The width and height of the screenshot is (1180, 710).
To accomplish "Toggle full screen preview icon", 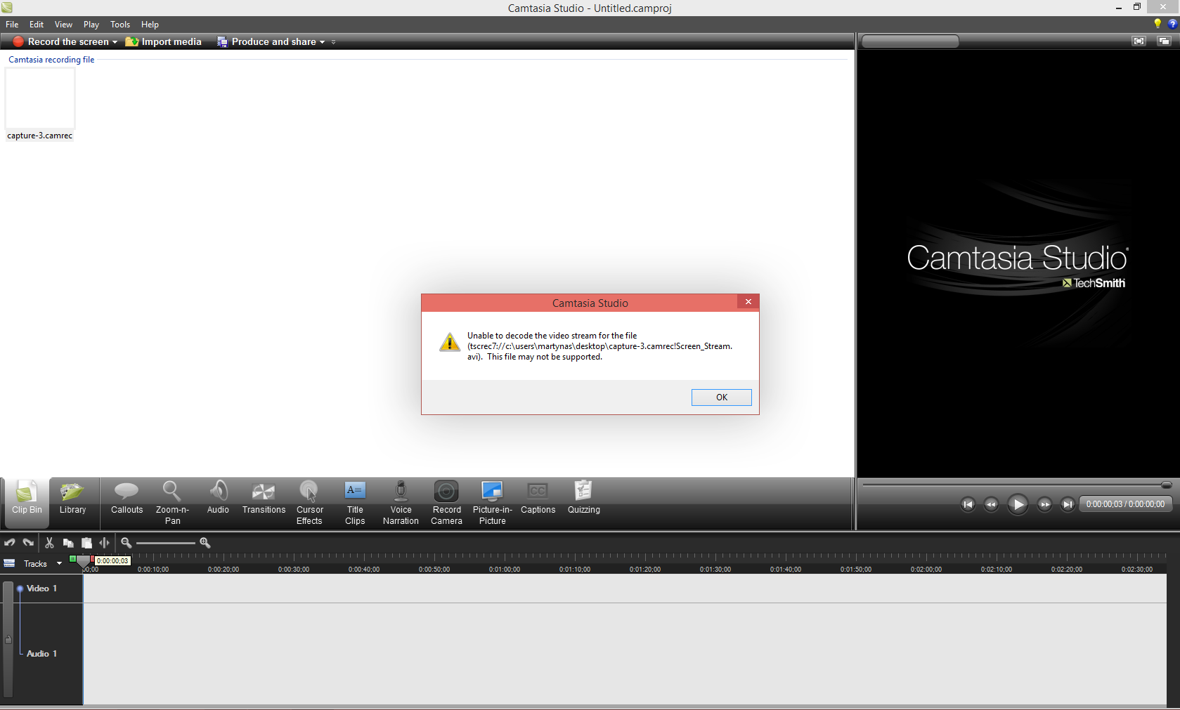I will pyautogui.click(x=1139, y=41).
